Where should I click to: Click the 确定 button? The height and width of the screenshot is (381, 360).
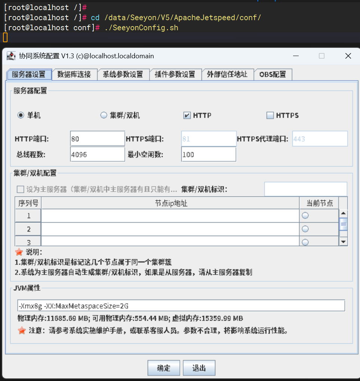click(x=164, y=368)
